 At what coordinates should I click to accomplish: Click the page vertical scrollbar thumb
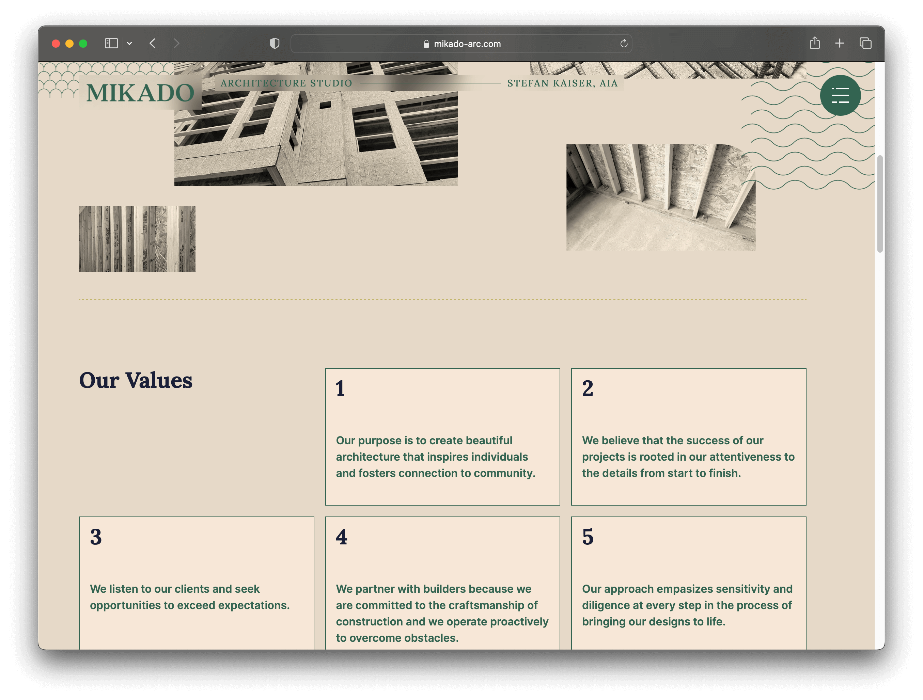pos(880,204)
